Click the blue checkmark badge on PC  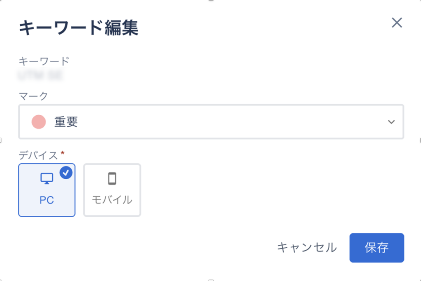click(66, 173)
